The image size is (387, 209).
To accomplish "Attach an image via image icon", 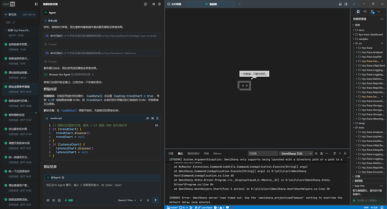I will (59, 201).
